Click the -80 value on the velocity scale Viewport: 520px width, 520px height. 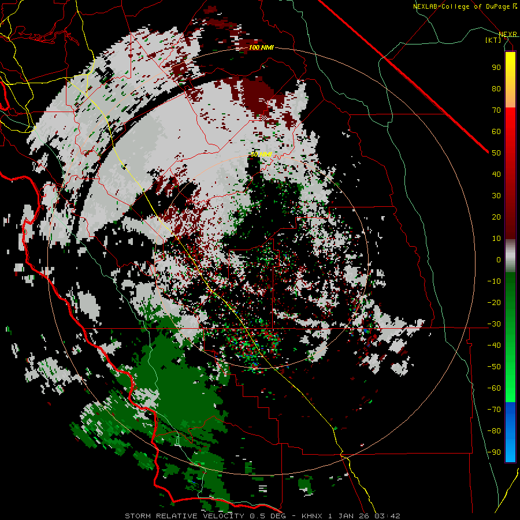click(x=494, y=431)
